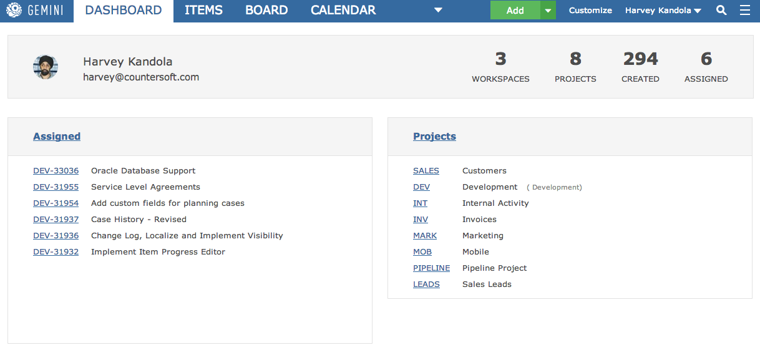Open item DEV-33036

pyautogui.click(x=56, y=171)
